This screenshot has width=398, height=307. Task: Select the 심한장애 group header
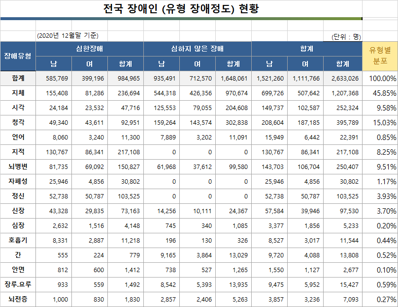[x=90, y=49]
